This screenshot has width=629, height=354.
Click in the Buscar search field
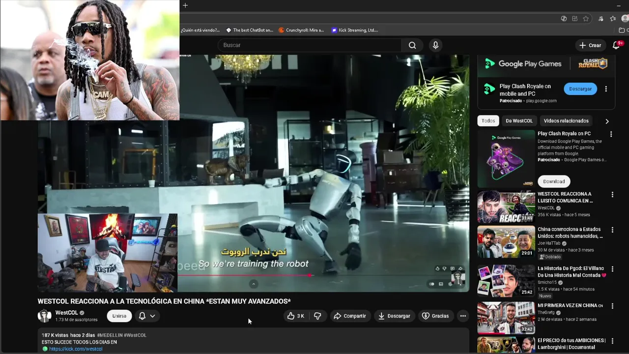coord(310,45)
